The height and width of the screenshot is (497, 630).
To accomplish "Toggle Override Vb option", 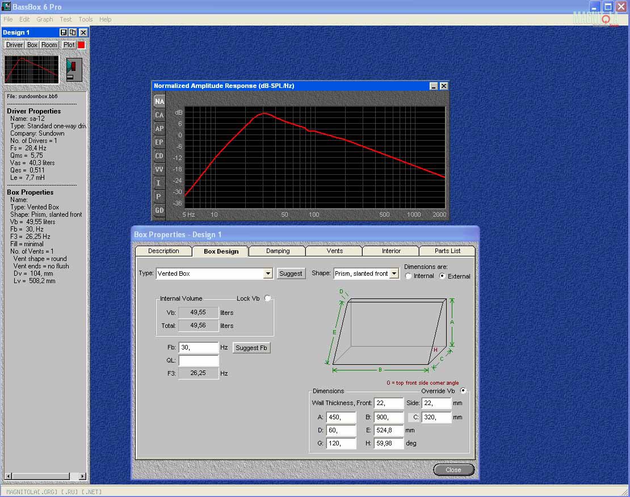I will coord(463,390).
